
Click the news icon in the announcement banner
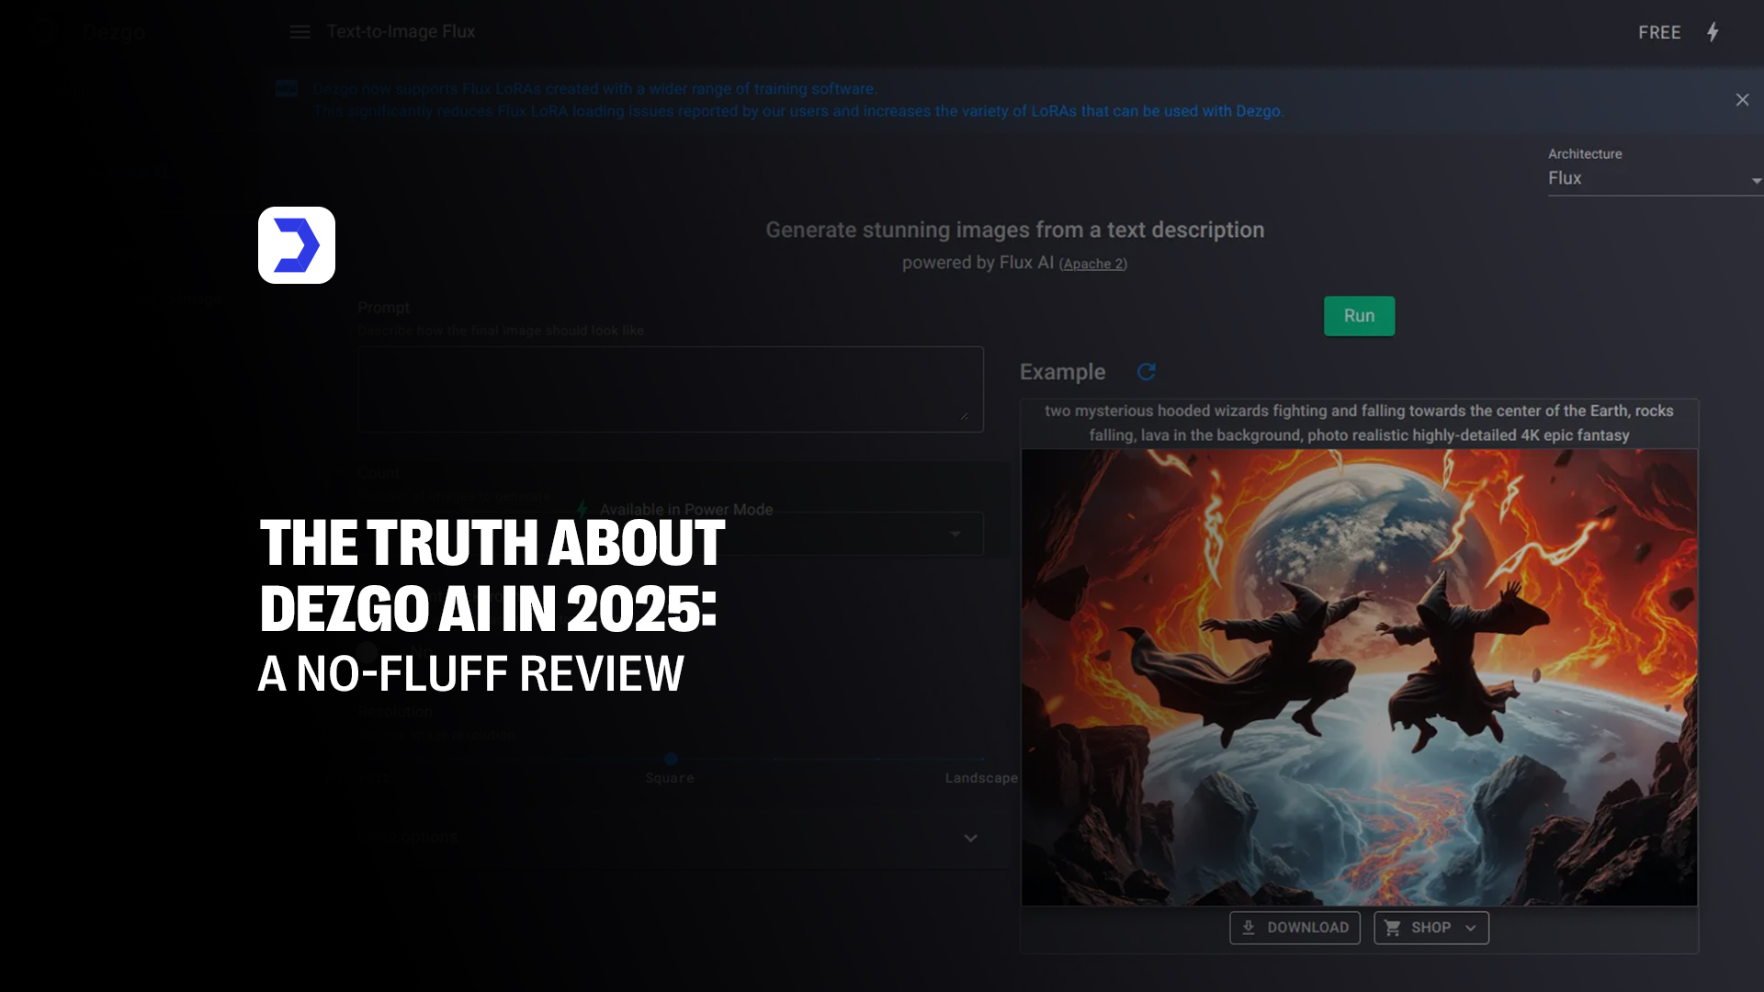pyautogui.click(x=287, y=88)
